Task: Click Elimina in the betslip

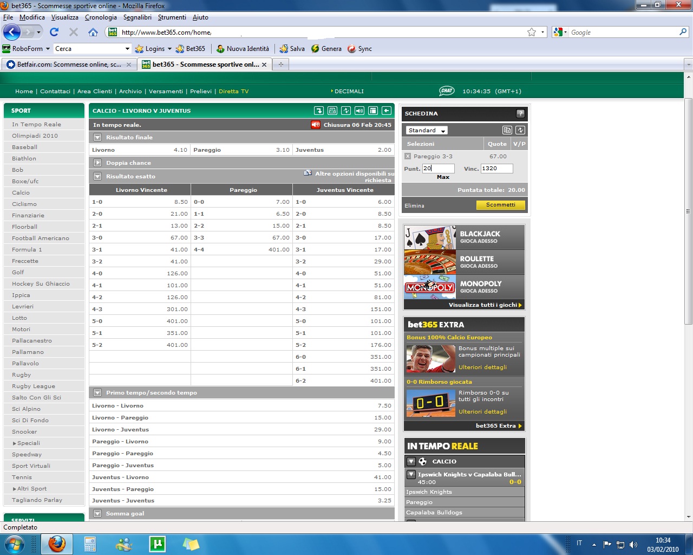Action: [414, 206]
